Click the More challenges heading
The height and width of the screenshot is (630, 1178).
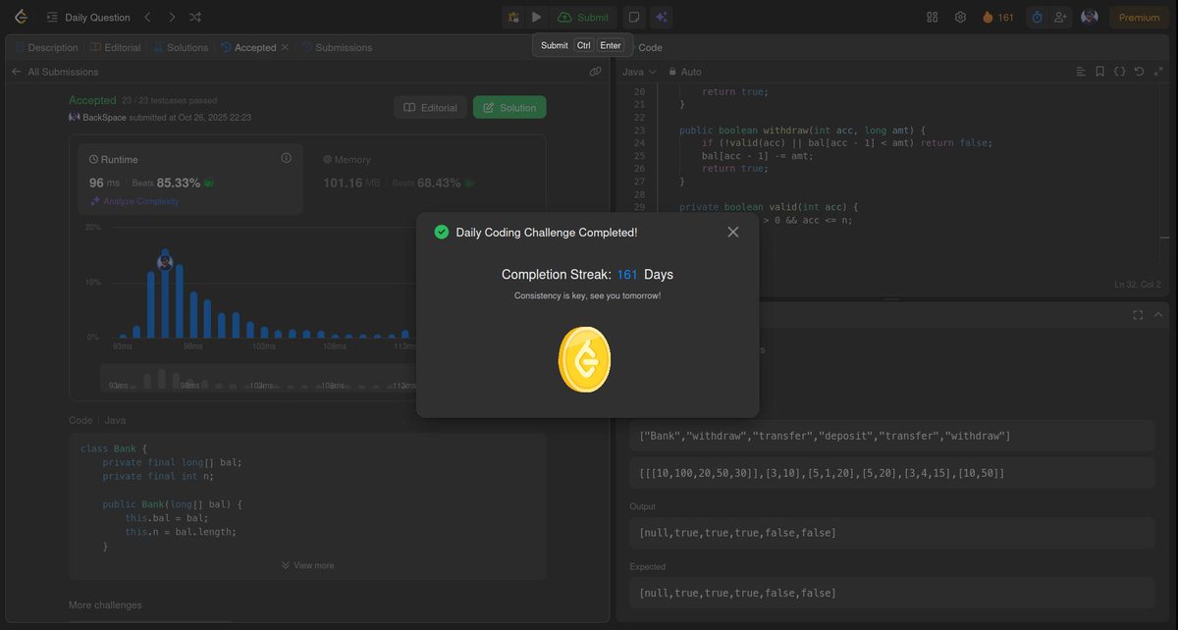[x=105, y=604]
